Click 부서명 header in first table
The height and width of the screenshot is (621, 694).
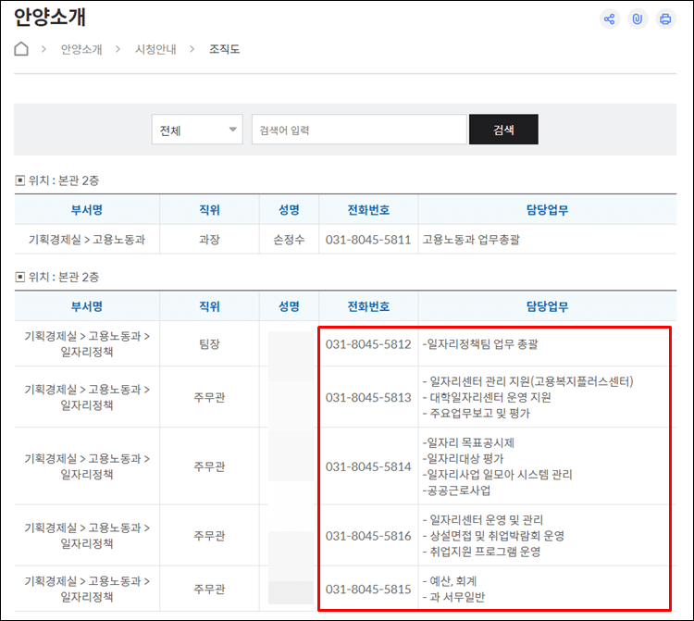pos(87,210)
